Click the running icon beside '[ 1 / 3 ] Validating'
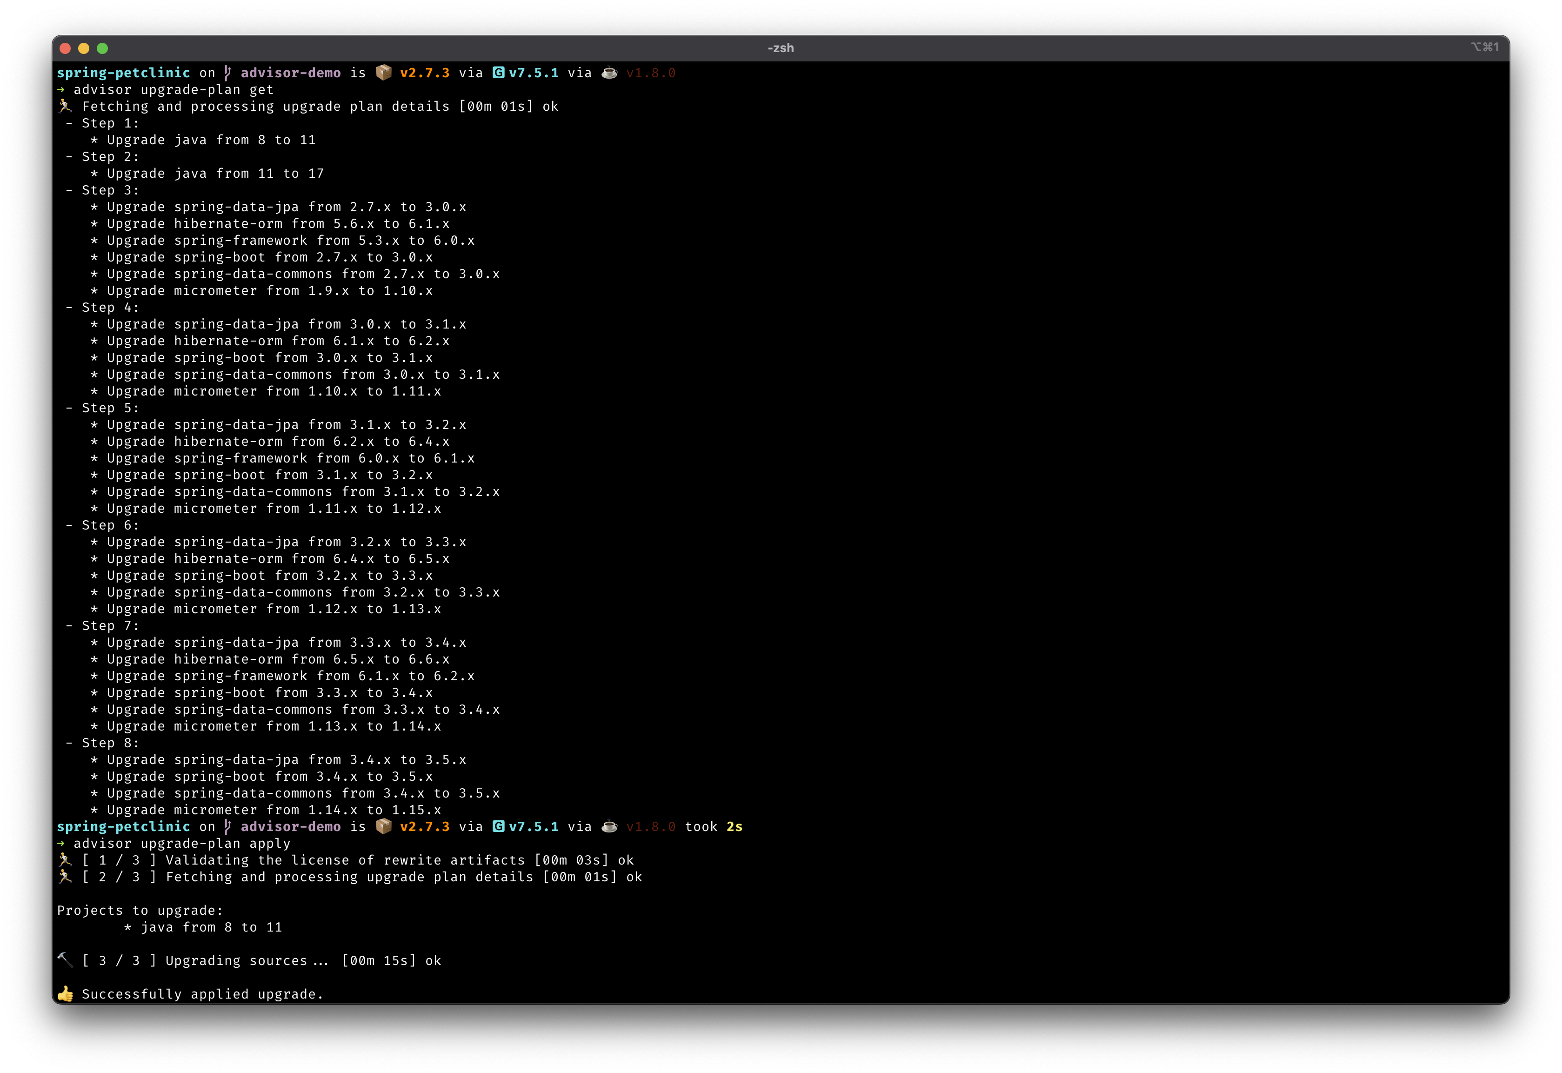This screenshot has height=1073, width=1562. (65, 860)
